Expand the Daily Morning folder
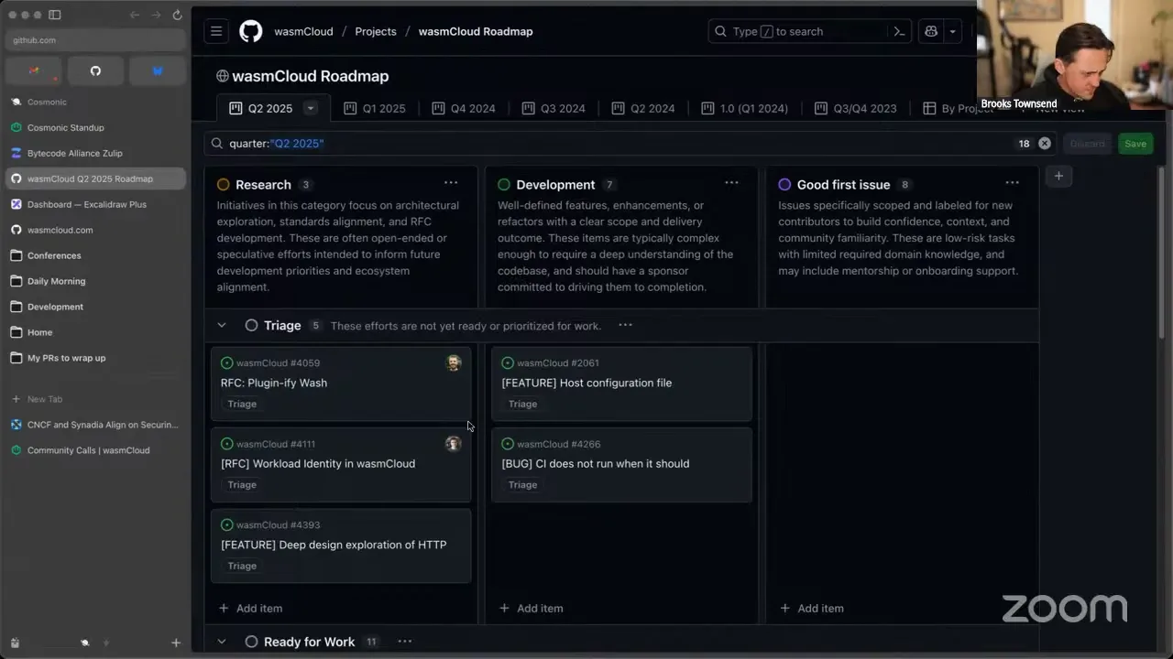The image size is (1173, 659). click(95, 281)
